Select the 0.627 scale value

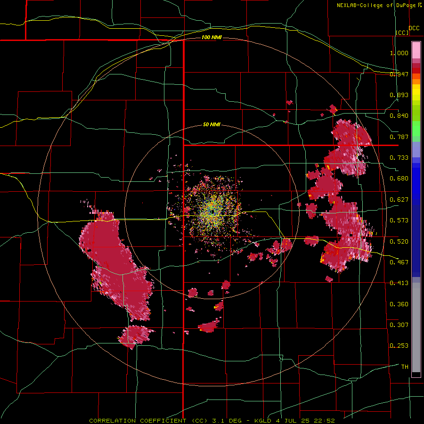pyautogui.click(x=399, y=200)
